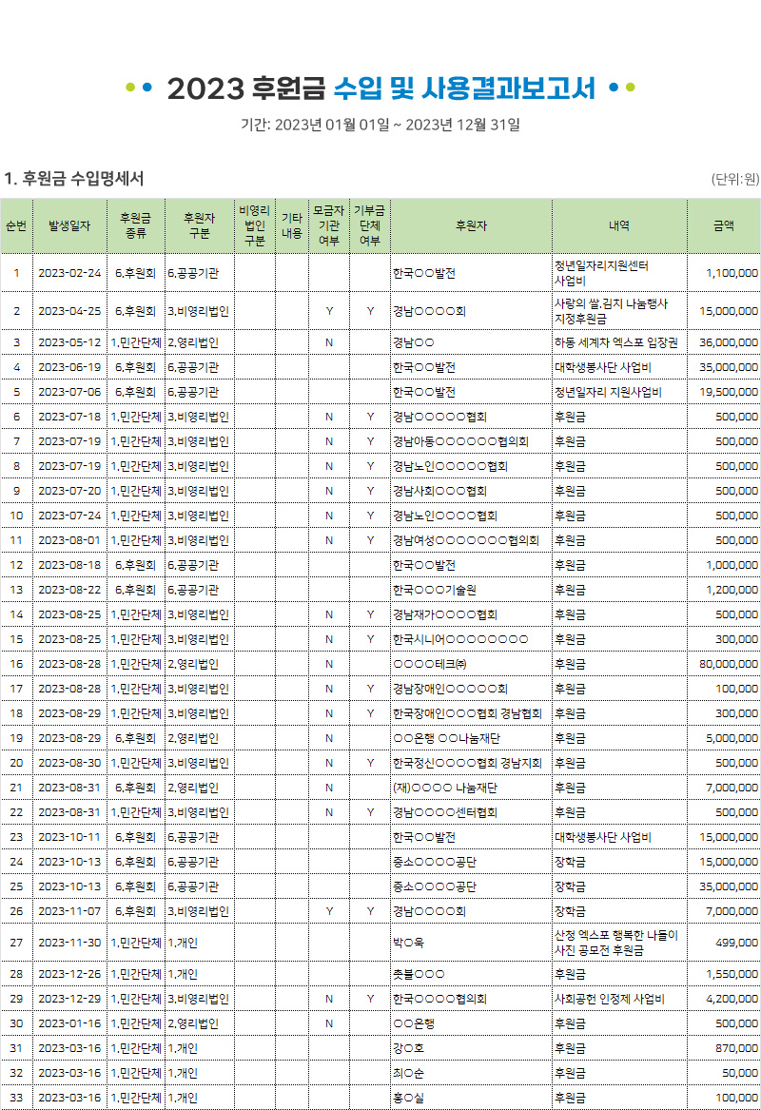Select the donor '경남사회○○○협회'

[439, 492]
